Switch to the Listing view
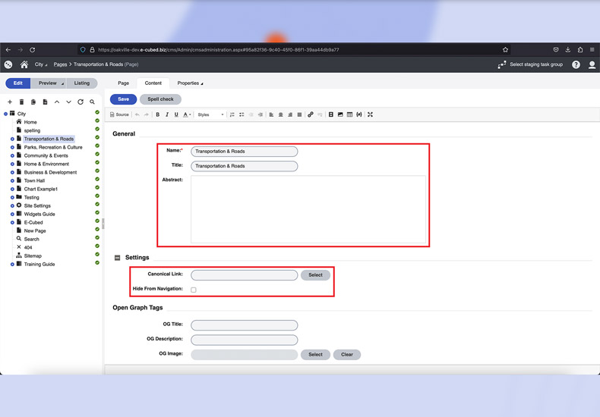Screen dimensions: 600x417 tap(82, 83)
